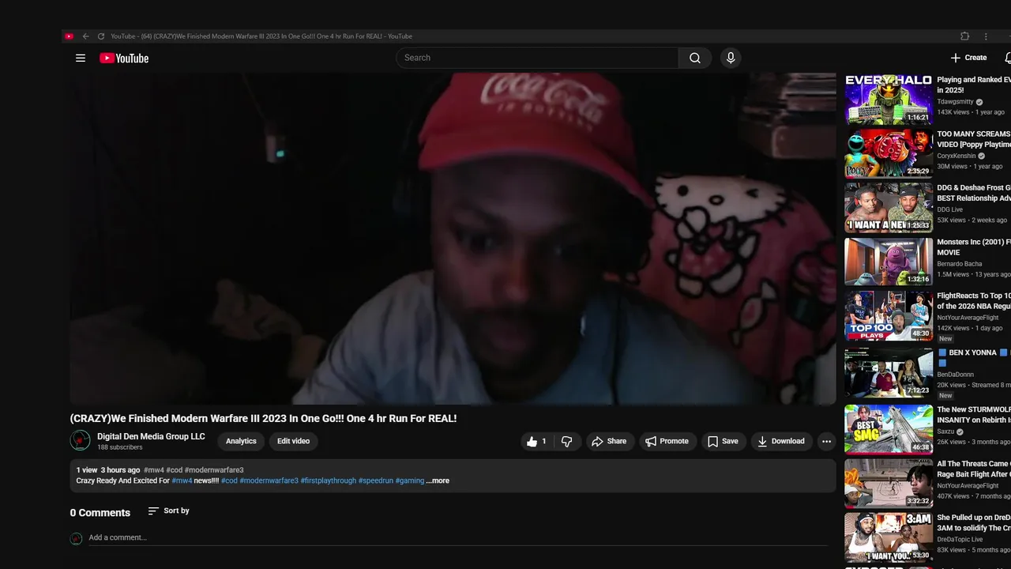Open #gaming hashtag link
Screen dimensions: 1011x569
pyautogui.click(x=410, y=480)
